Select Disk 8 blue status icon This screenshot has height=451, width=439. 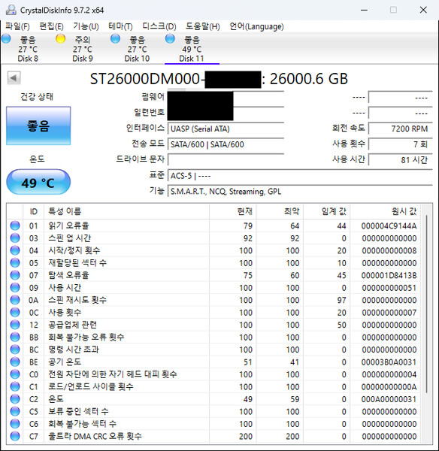click(6, 38)
